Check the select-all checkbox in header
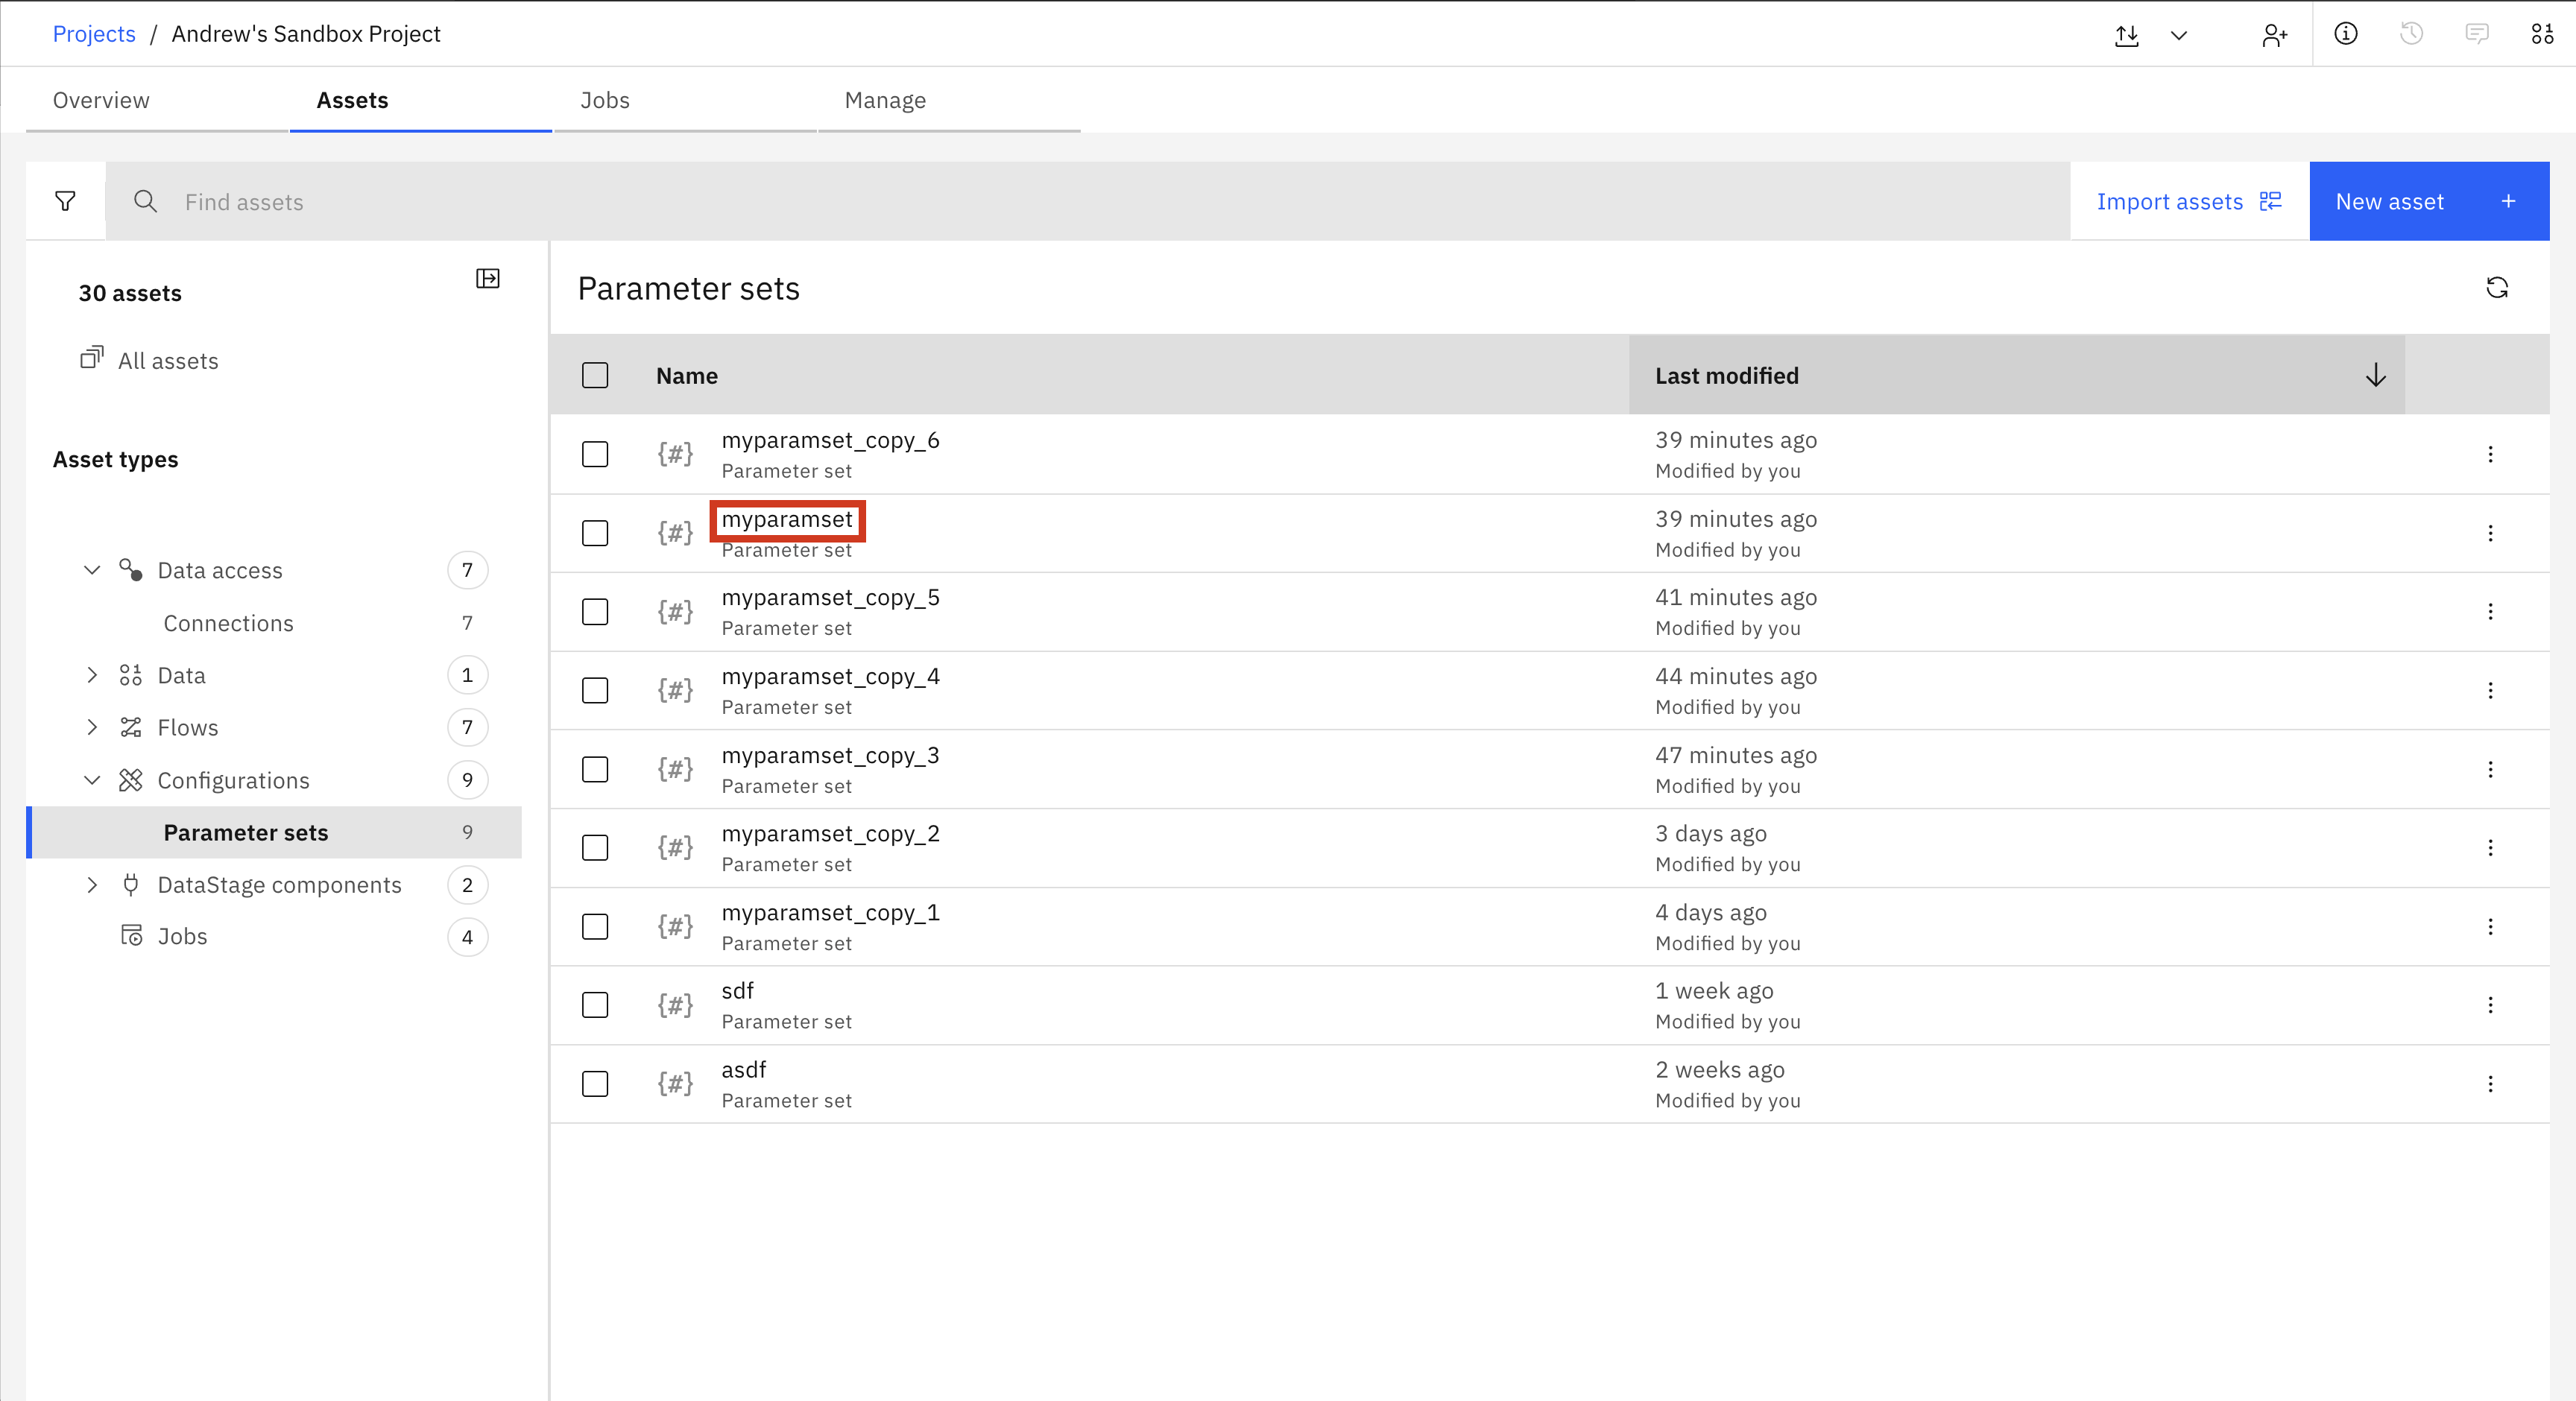Image resolution: width=2576 pixels, height=1401 pixels. click(x=595, y=375)
